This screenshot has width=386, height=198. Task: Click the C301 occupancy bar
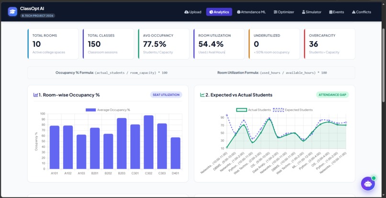135,147
